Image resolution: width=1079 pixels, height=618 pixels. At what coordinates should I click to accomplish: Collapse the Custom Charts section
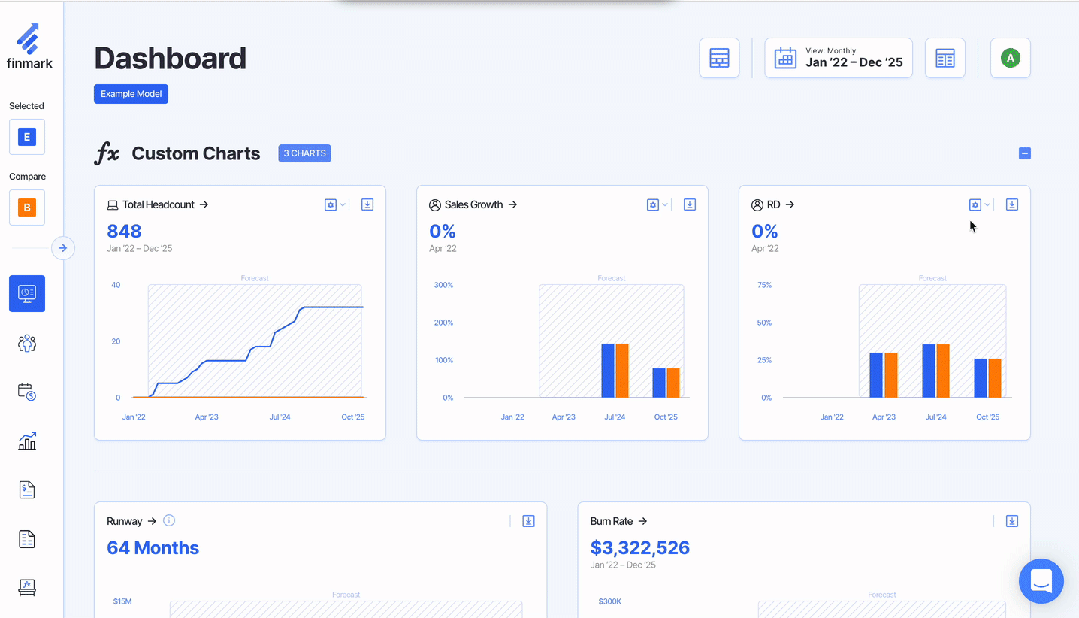[x=1024, y=153]
